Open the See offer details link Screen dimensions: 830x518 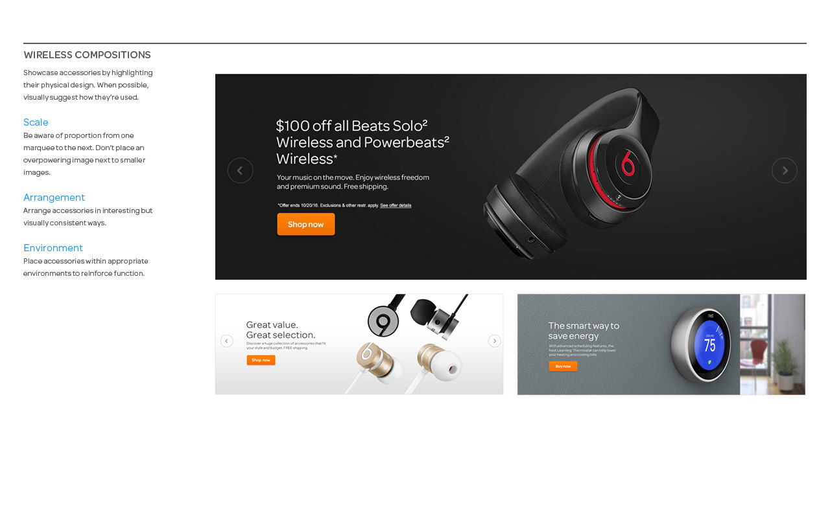pyautogui.click(x=396, y=205)
